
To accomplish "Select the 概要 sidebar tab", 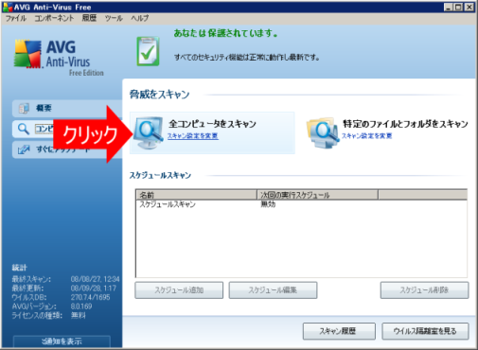I will 67,108.
